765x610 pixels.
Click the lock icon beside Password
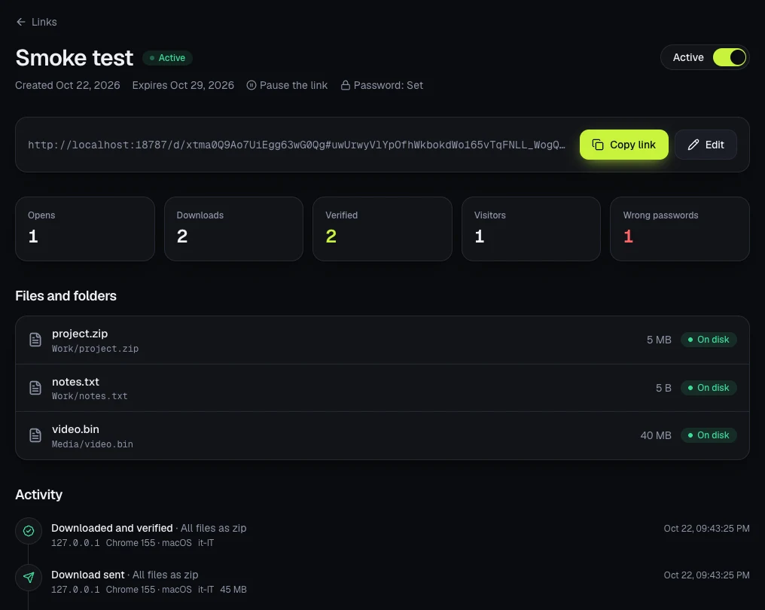click(x=346, y=85)
